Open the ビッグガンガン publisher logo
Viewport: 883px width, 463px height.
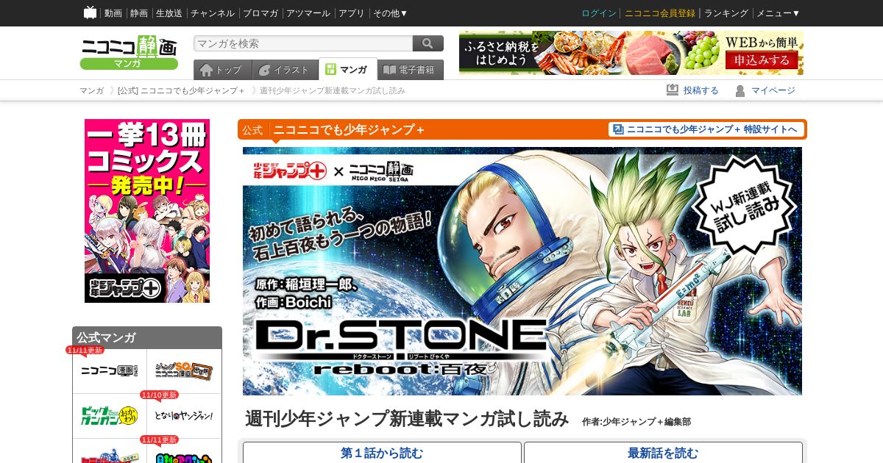110,416
